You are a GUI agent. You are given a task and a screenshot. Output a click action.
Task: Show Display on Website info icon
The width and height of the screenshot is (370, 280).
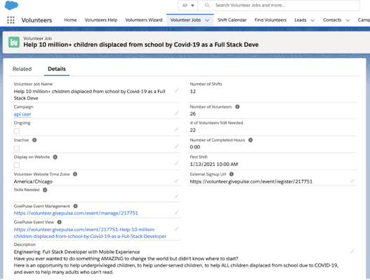(55, 157)
